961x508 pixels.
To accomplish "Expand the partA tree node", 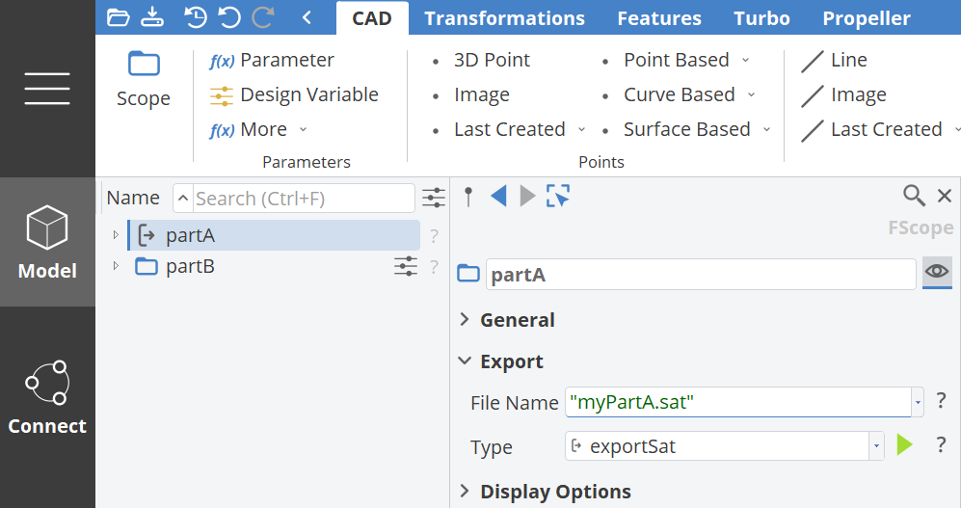I will (x=116, y=234).
